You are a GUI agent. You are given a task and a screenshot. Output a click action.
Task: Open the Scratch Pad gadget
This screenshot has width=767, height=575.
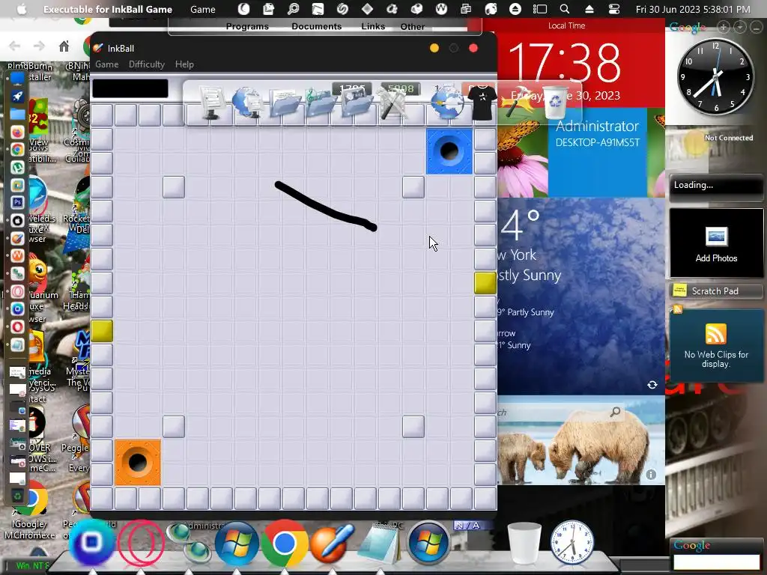[716, 291]
